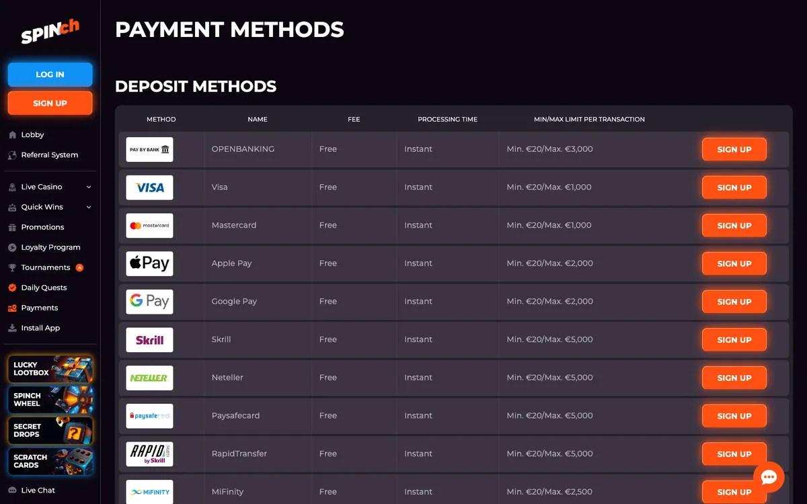Click the Spinch logo
The image size is (807, 504).
point(50,32)
